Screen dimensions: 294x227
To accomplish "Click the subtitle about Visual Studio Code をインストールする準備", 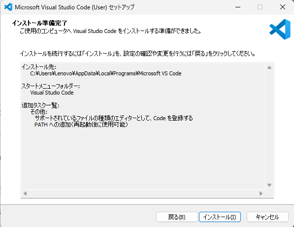I will [111, 31].
